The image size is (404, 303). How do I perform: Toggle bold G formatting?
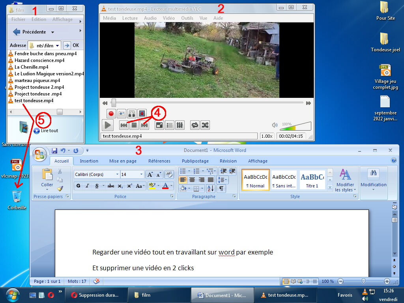pyautogui.click(x=79, y=186)
